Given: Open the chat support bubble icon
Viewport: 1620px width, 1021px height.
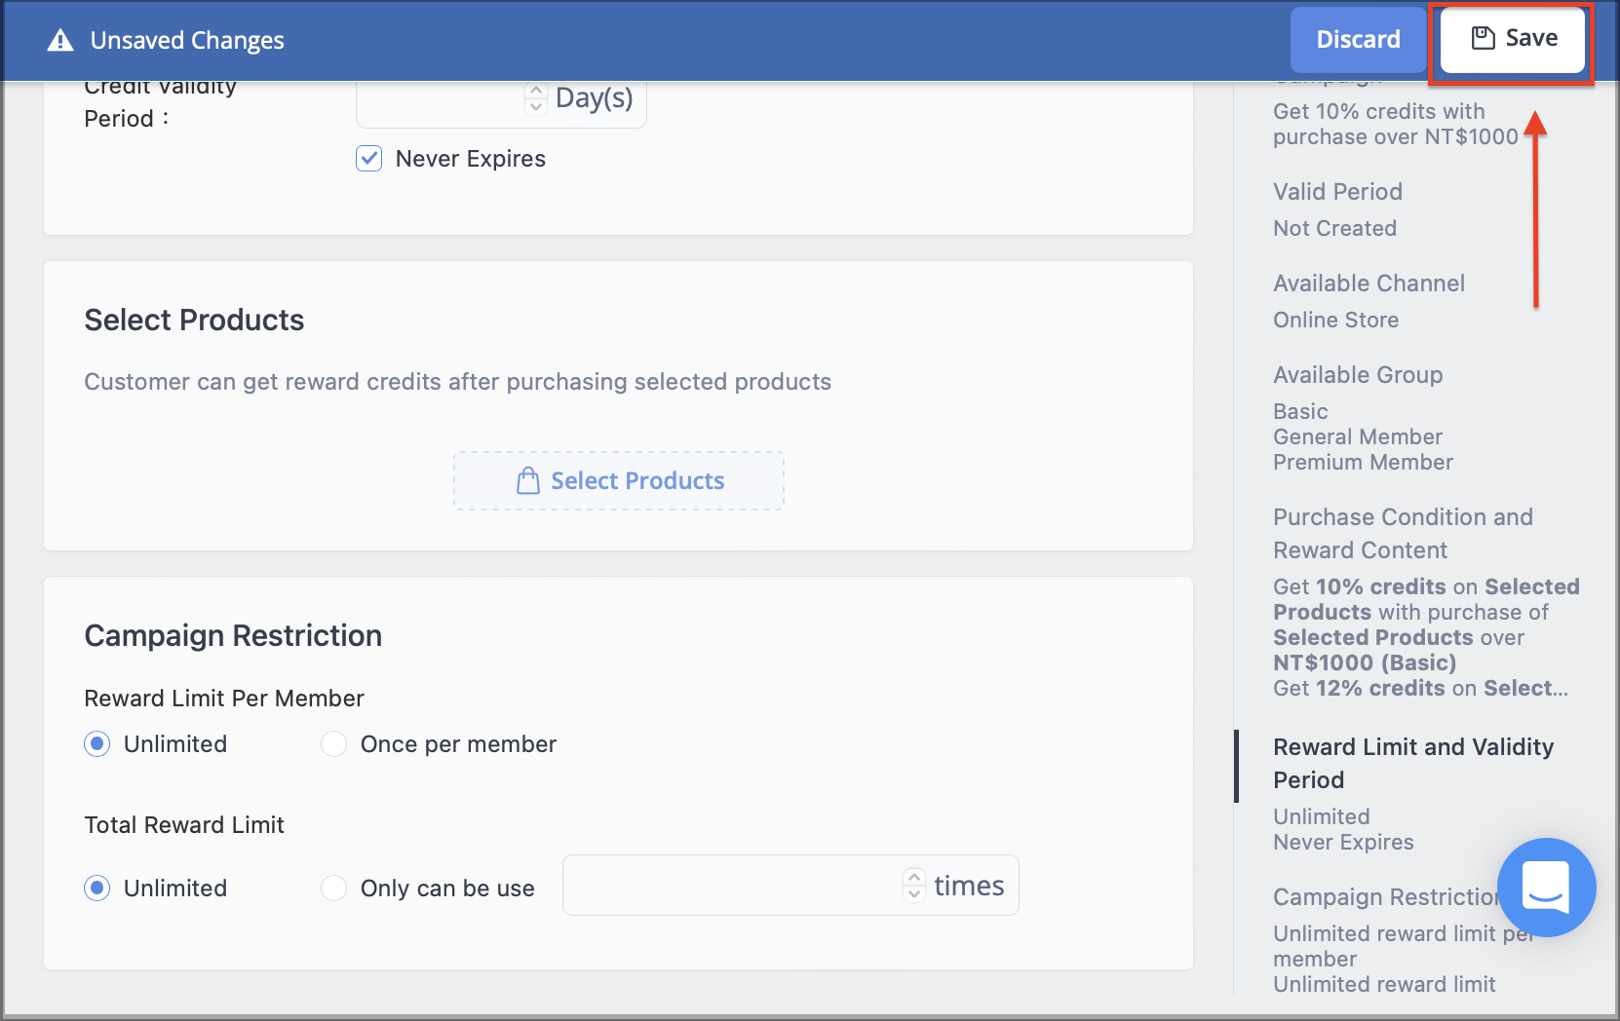Looking at the screenshot, I should coord(1546,887).
